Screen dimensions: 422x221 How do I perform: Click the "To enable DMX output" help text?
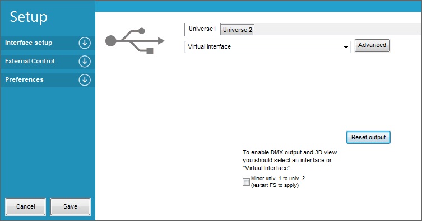(290, 160)
